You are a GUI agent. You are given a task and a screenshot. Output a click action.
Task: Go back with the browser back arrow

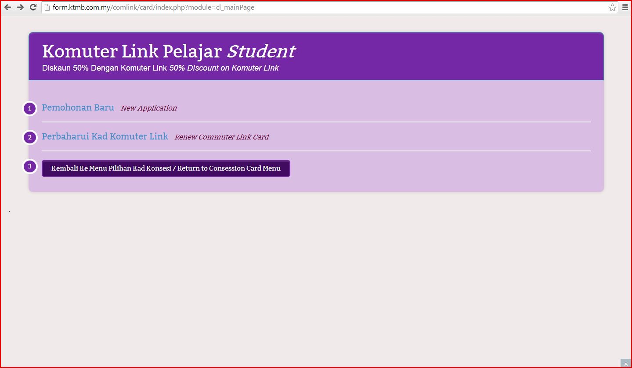[x=7, y=7]
